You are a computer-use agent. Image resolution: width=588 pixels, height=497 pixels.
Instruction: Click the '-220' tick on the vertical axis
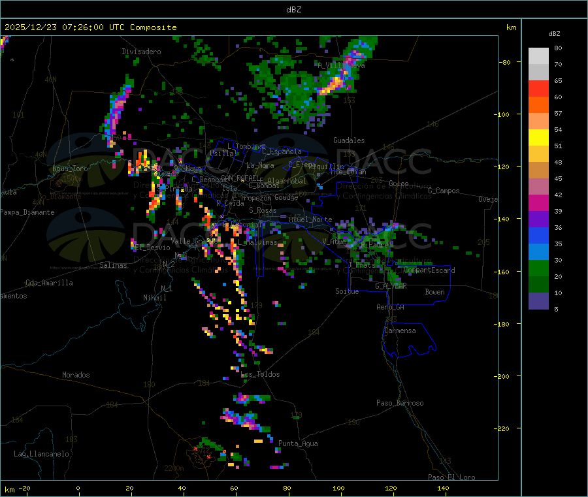pyautogui.click(x=501, y=429)
